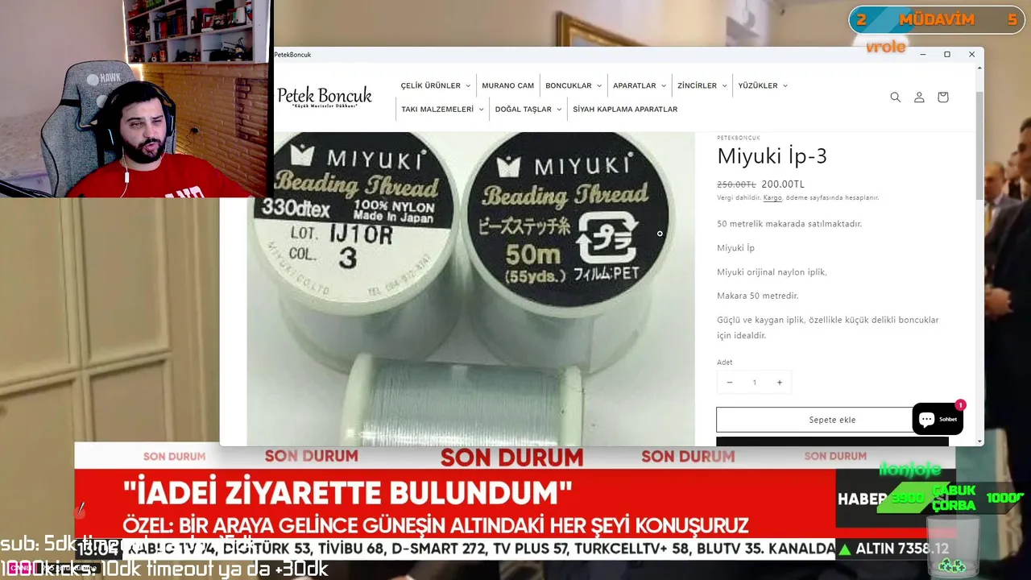This screenshot has height=580, width=1031.
Task: Decrease quantity with minus button
Action: [730, 382]
